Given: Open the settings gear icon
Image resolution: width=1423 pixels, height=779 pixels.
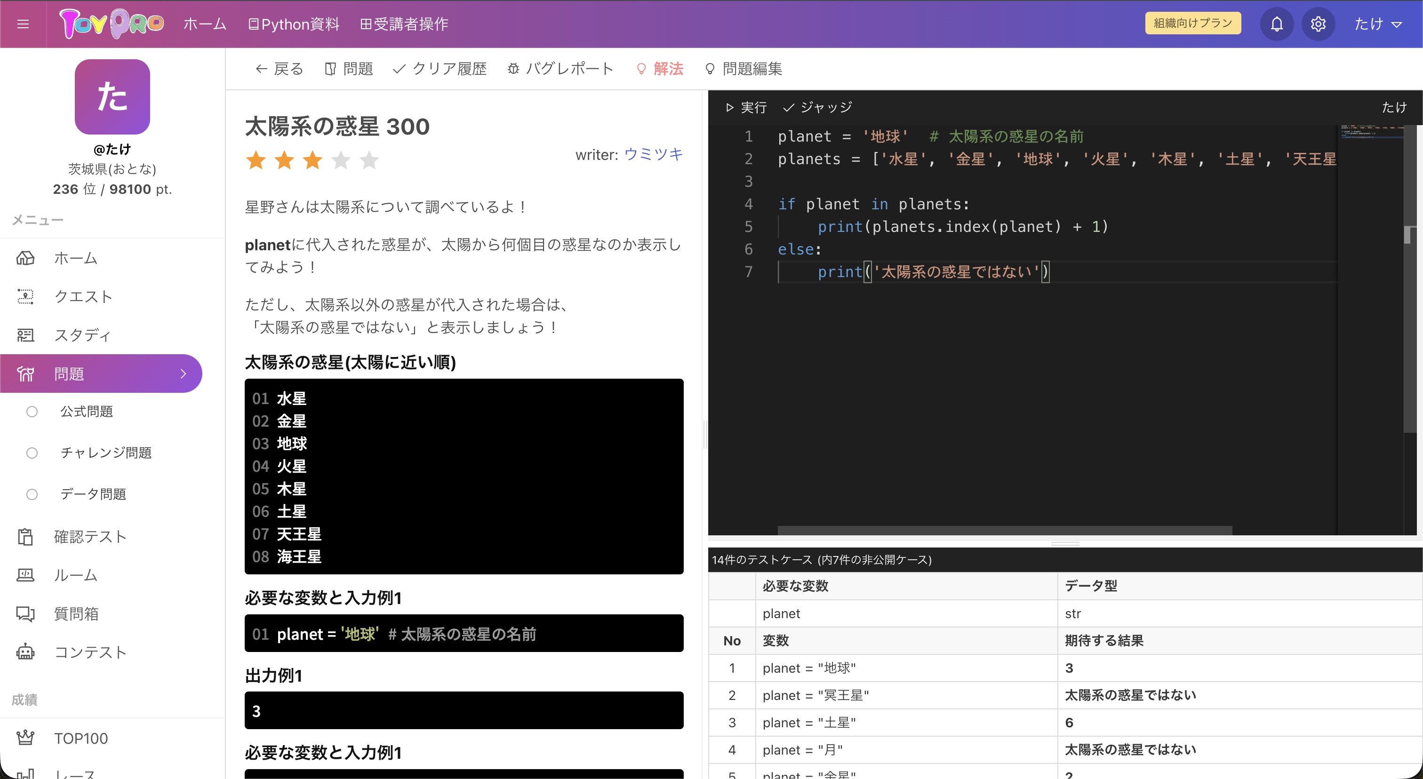Looking at the screenshot, I should 1318,24.
